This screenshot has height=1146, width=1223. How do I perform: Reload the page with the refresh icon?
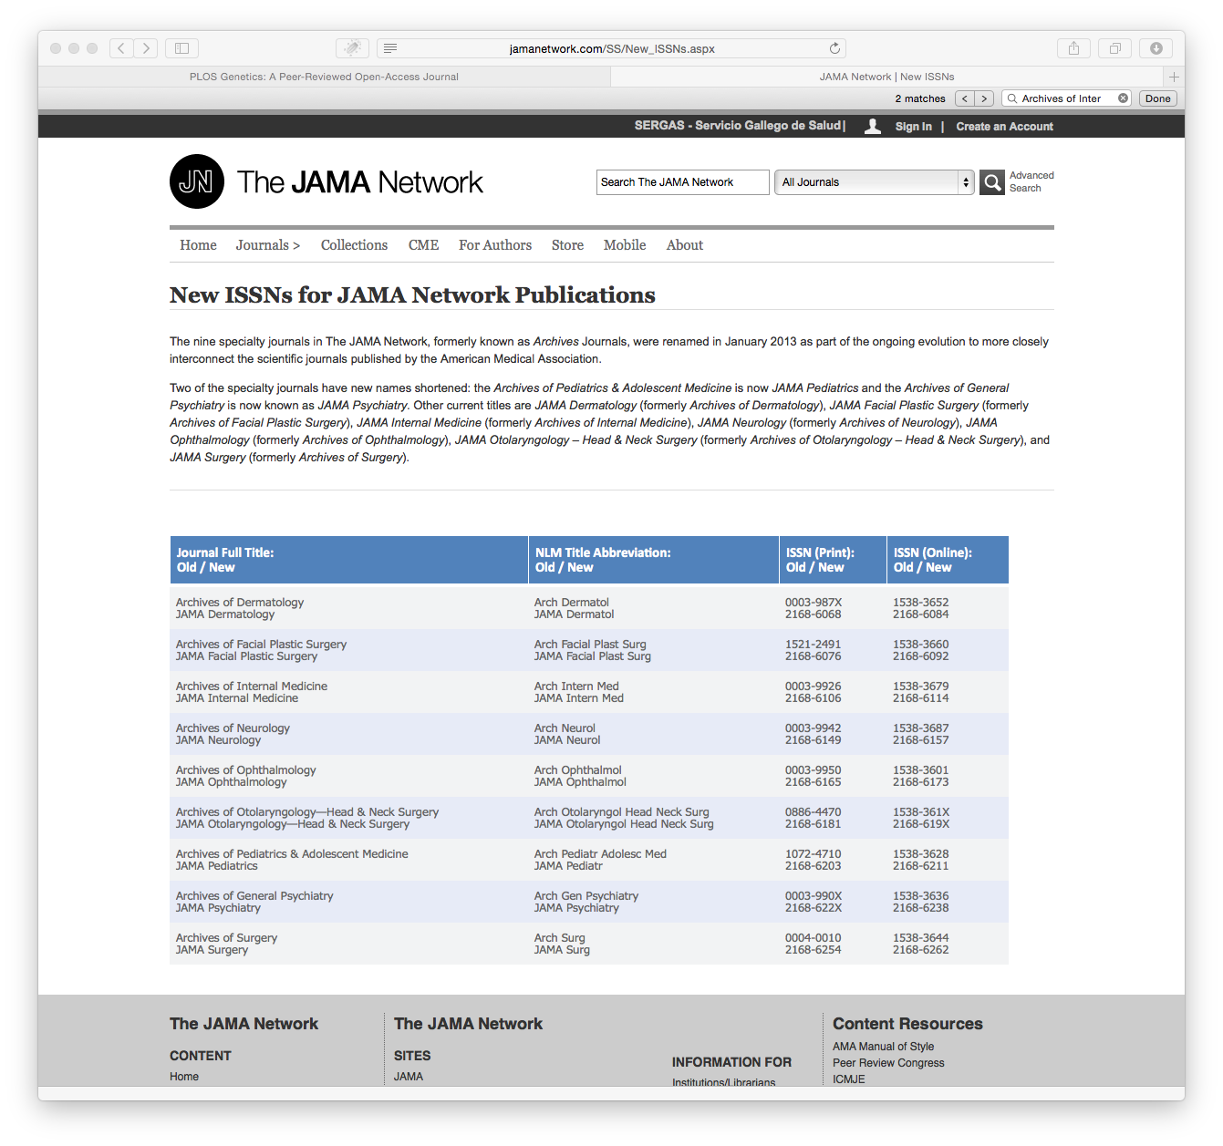point(834,48)
